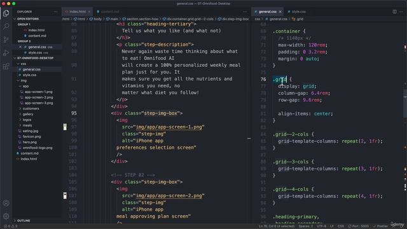Click CSS language mode in status bar
The image size is (407, 229).
341,226
